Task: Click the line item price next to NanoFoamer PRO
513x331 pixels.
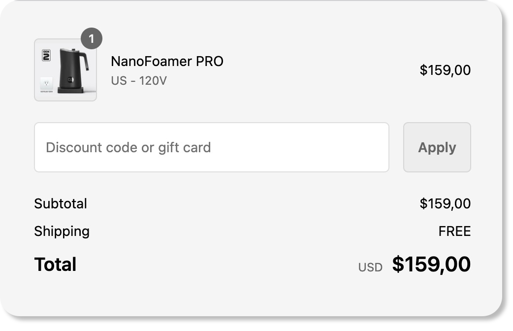Action: [x=445, y=70]
